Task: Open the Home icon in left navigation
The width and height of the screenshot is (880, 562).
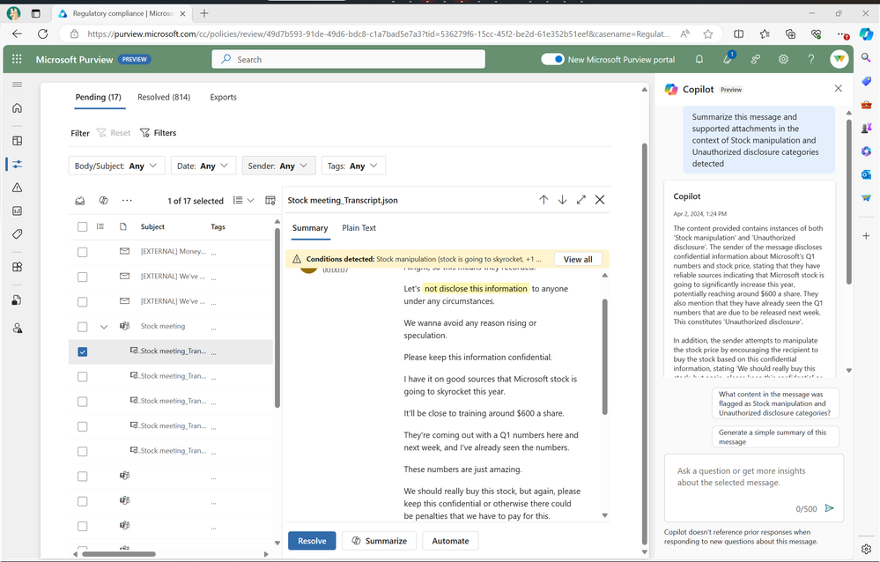Action: click(18, 107)
